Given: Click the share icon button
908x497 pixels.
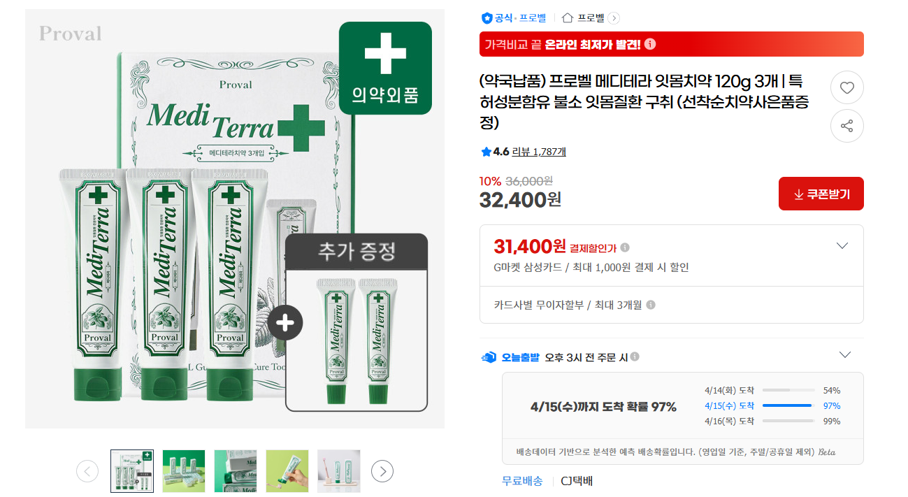Looking at the screenshot, I should [x=846, y=127].
